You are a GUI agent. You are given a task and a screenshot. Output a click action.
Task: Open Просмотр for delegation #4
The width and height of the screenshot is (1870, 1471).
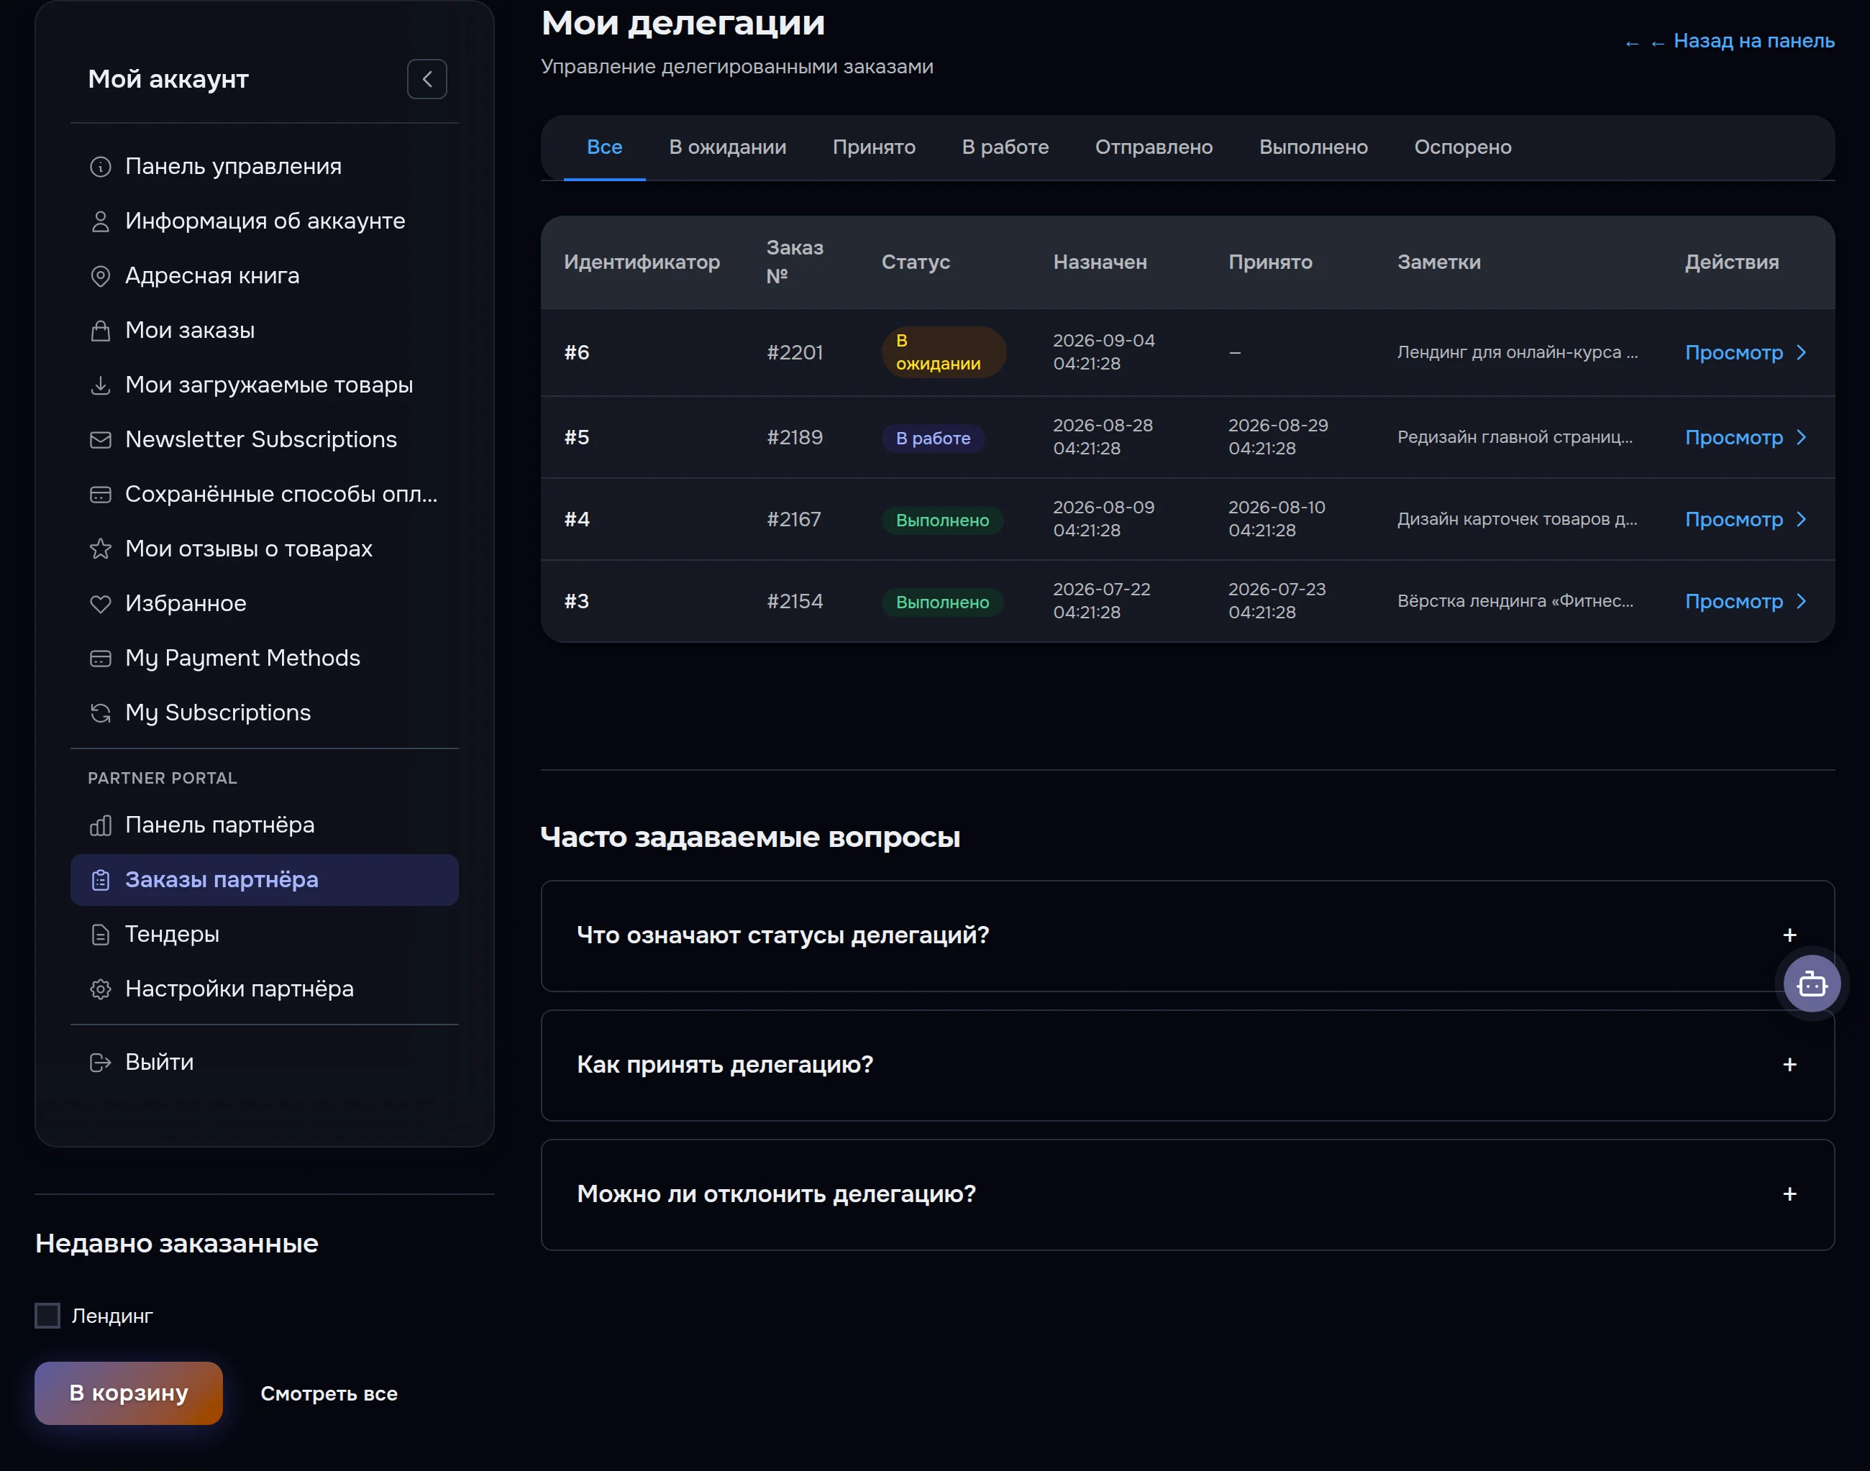(x=1746, y=519)
